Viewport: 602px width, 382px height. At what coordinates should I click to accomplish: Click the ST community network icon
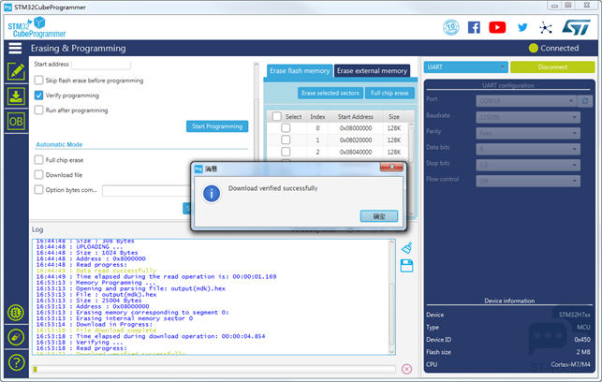pyautogui.click(x=545, y=28)
